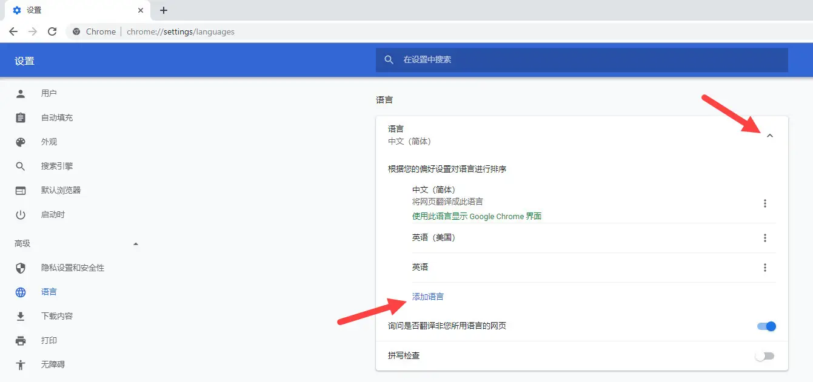Click the 隐私设置和安全性 shield icon
Viewport: 813px width, 382px height.
point(21,268)
